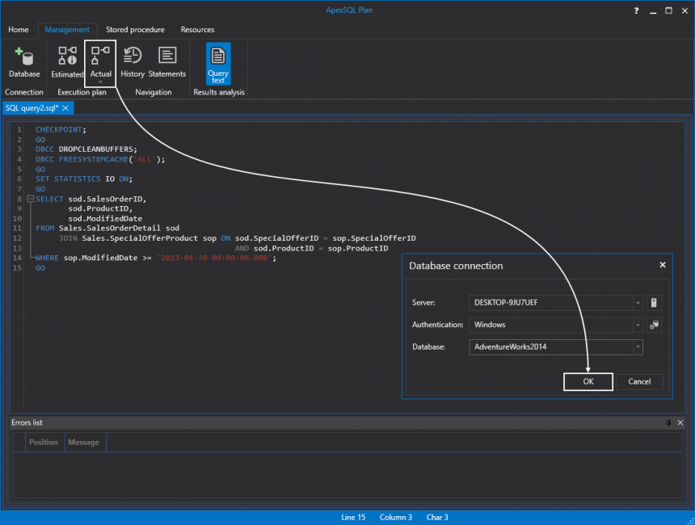Click the server browse icon beside Server field

tap(655, 303)
